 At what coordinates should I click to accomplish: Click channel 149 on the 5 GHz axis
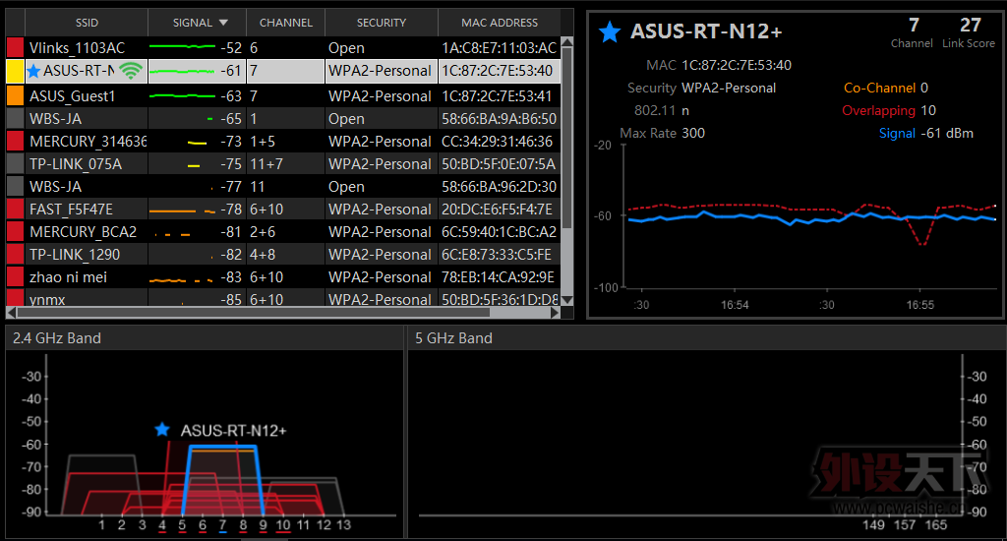(873, 525)
